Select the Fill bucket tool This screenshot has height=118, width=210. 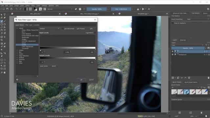pos(2,49)
